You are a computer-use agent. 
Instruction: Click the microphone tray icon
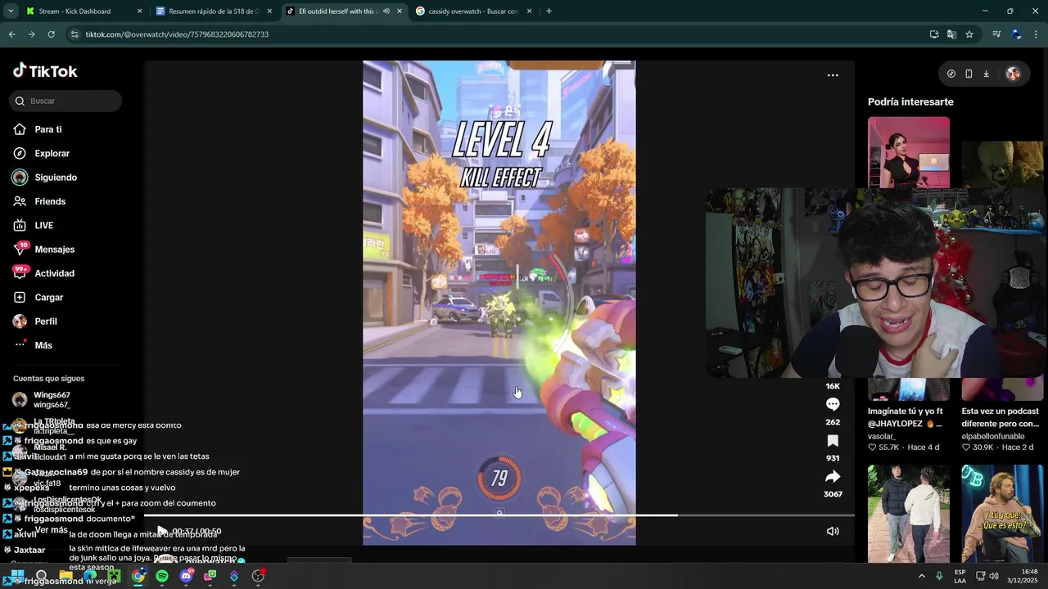coord(939,576)
